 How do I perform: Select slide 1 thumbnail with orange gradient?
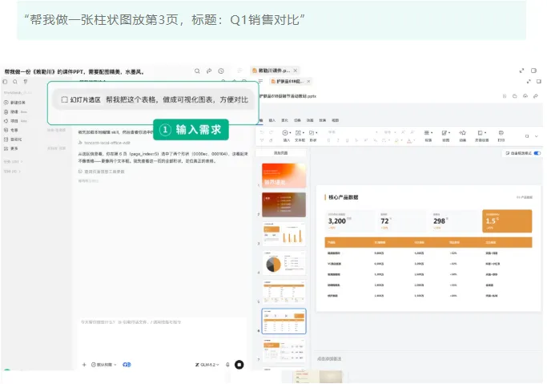pyautogui.click(x=284, y=176)
